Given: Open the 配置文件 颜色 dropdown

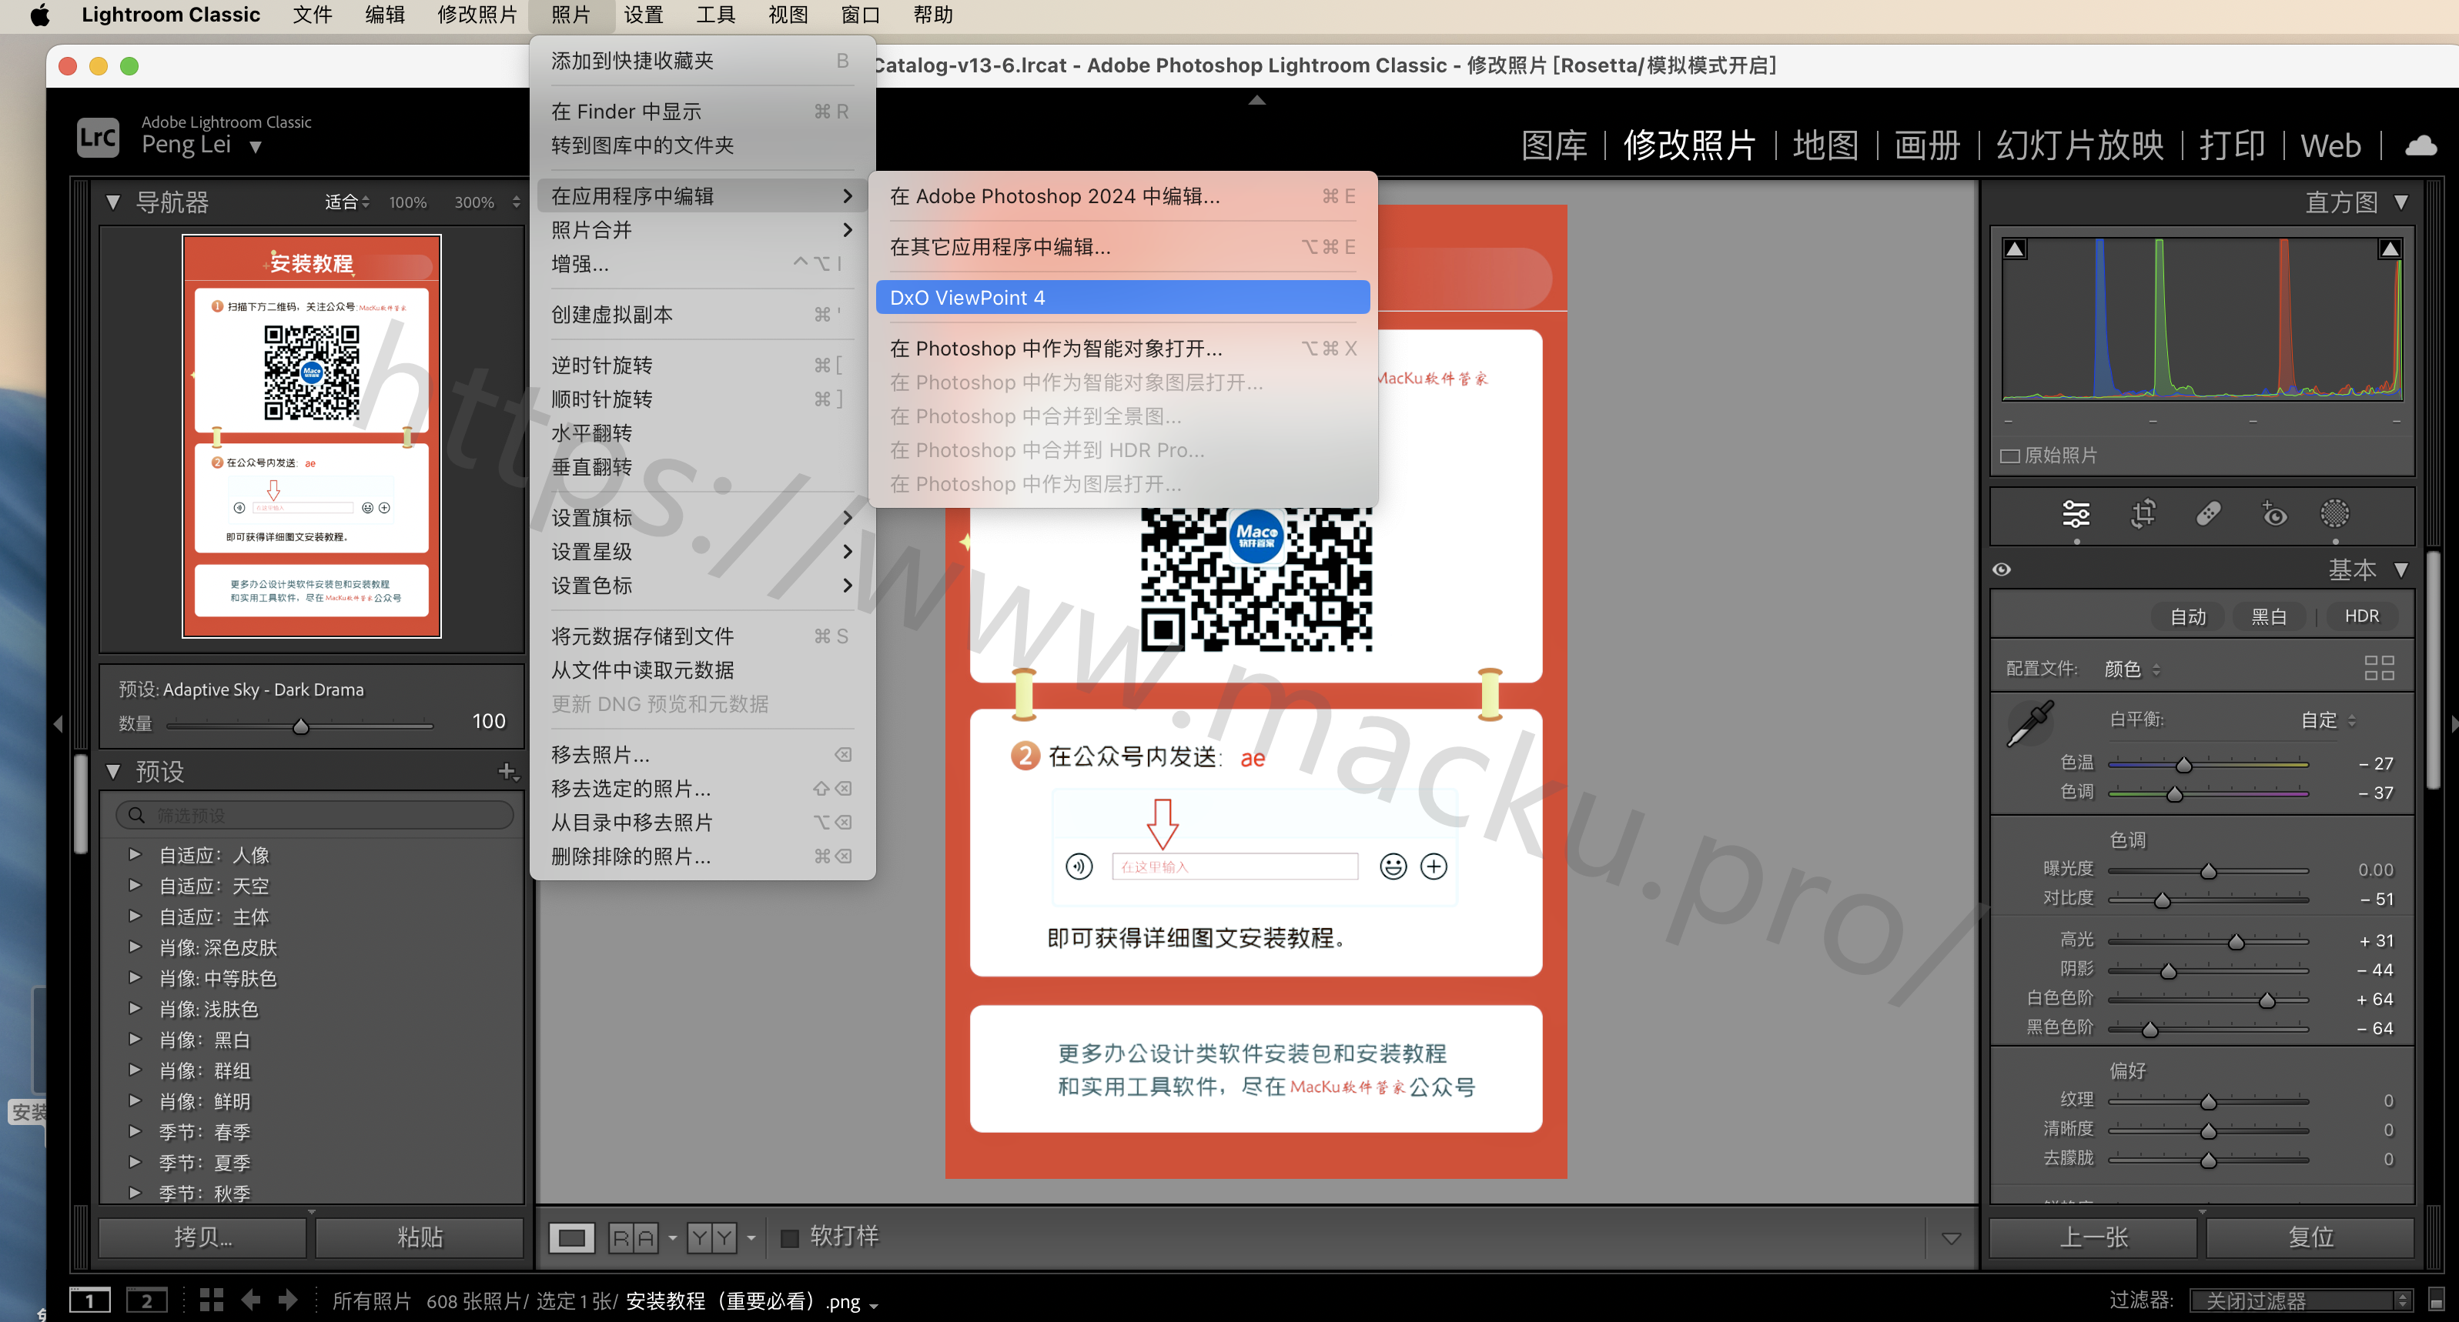Looking at the screenshot, I should click(2132, 669).
